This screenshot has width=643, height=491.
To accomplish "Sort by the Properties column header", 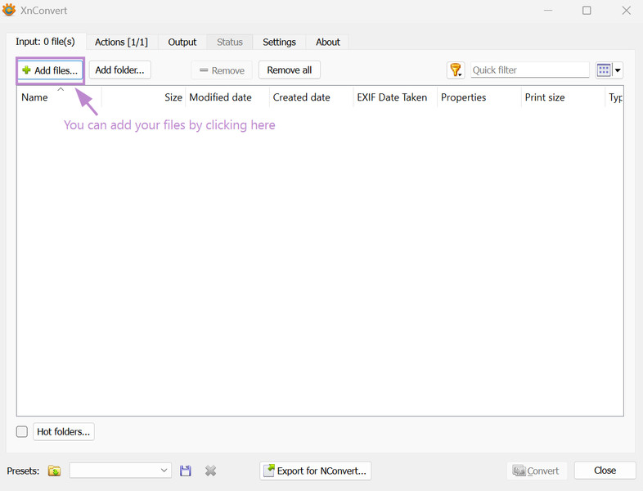I will [479, 97].
